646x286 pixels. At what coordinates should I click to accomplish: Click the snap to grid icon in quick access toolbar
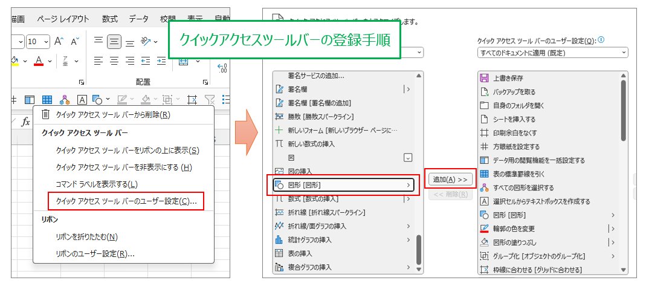192,100
